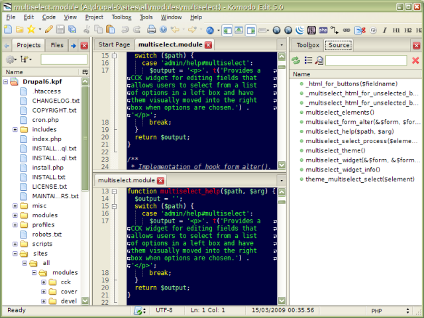Viewport: 424px width, 318px height.
Task: Switch to the Toolbox tab in right pane
Action: (x=307, y=45)
